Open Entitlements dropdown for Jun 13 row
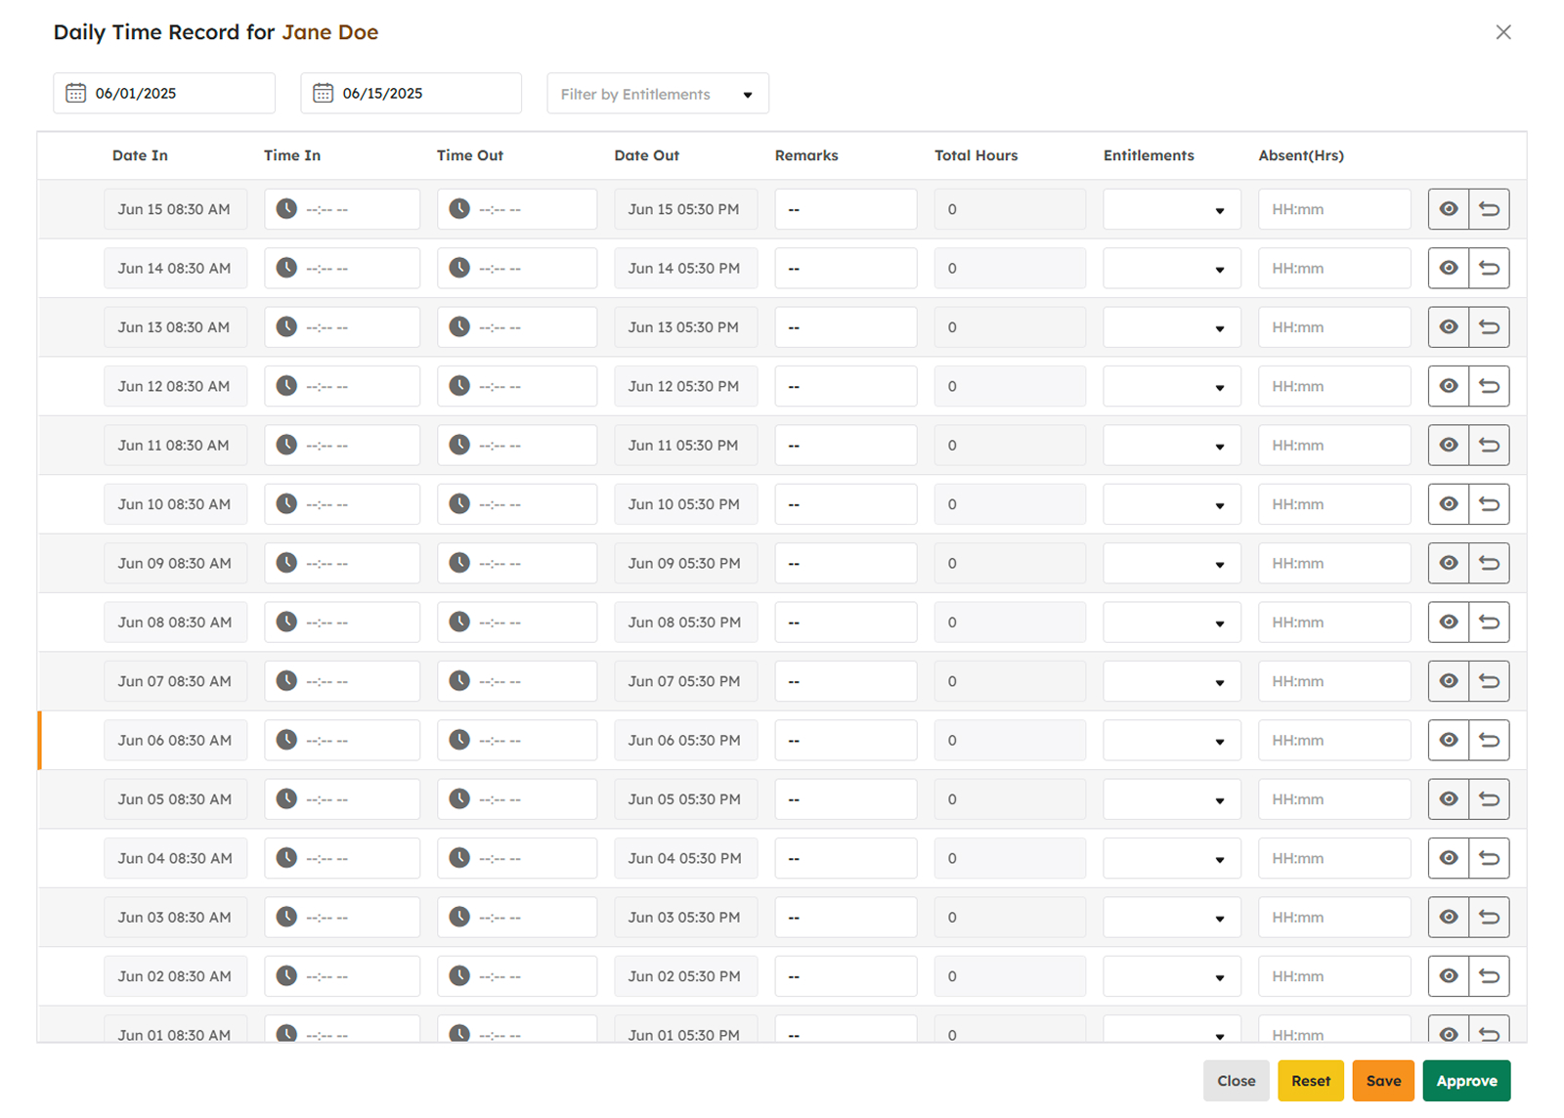The image size is (1564, 1118). (x=1172, y=327)
